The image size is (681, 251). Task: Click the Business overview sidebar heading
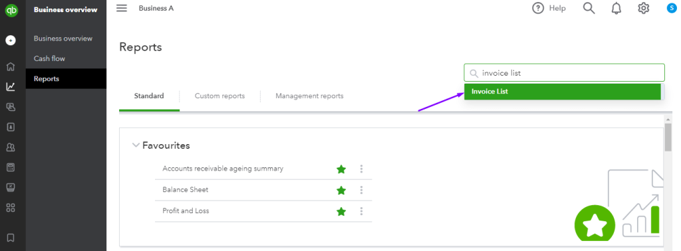66,9
